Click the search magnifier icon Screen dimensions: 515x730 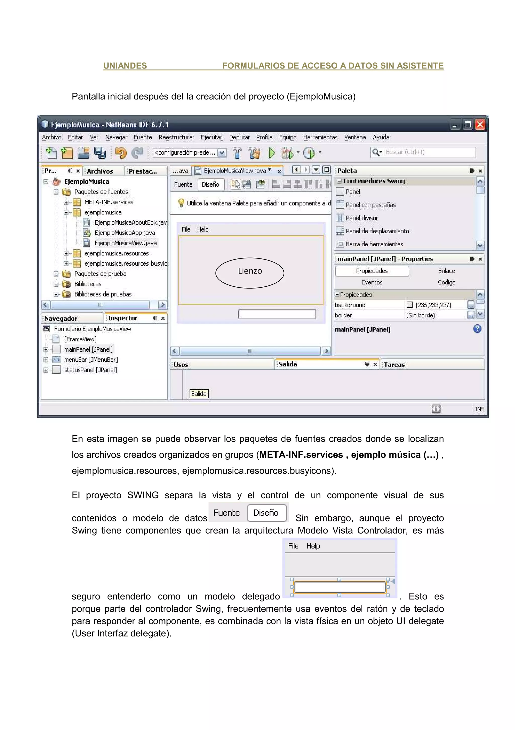tap(376, 152)
